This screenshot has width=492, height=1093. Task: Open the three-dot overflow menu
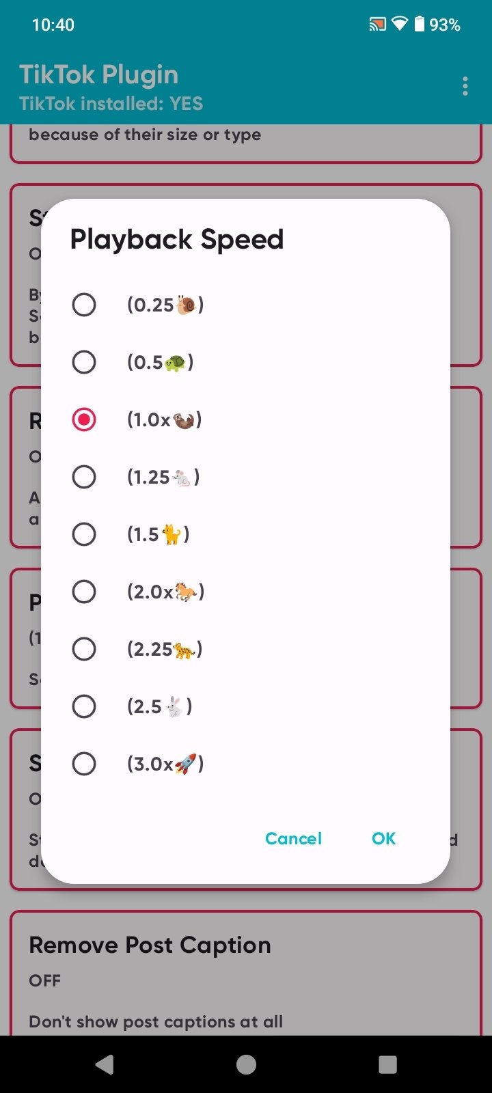click(x=465, y=87)
